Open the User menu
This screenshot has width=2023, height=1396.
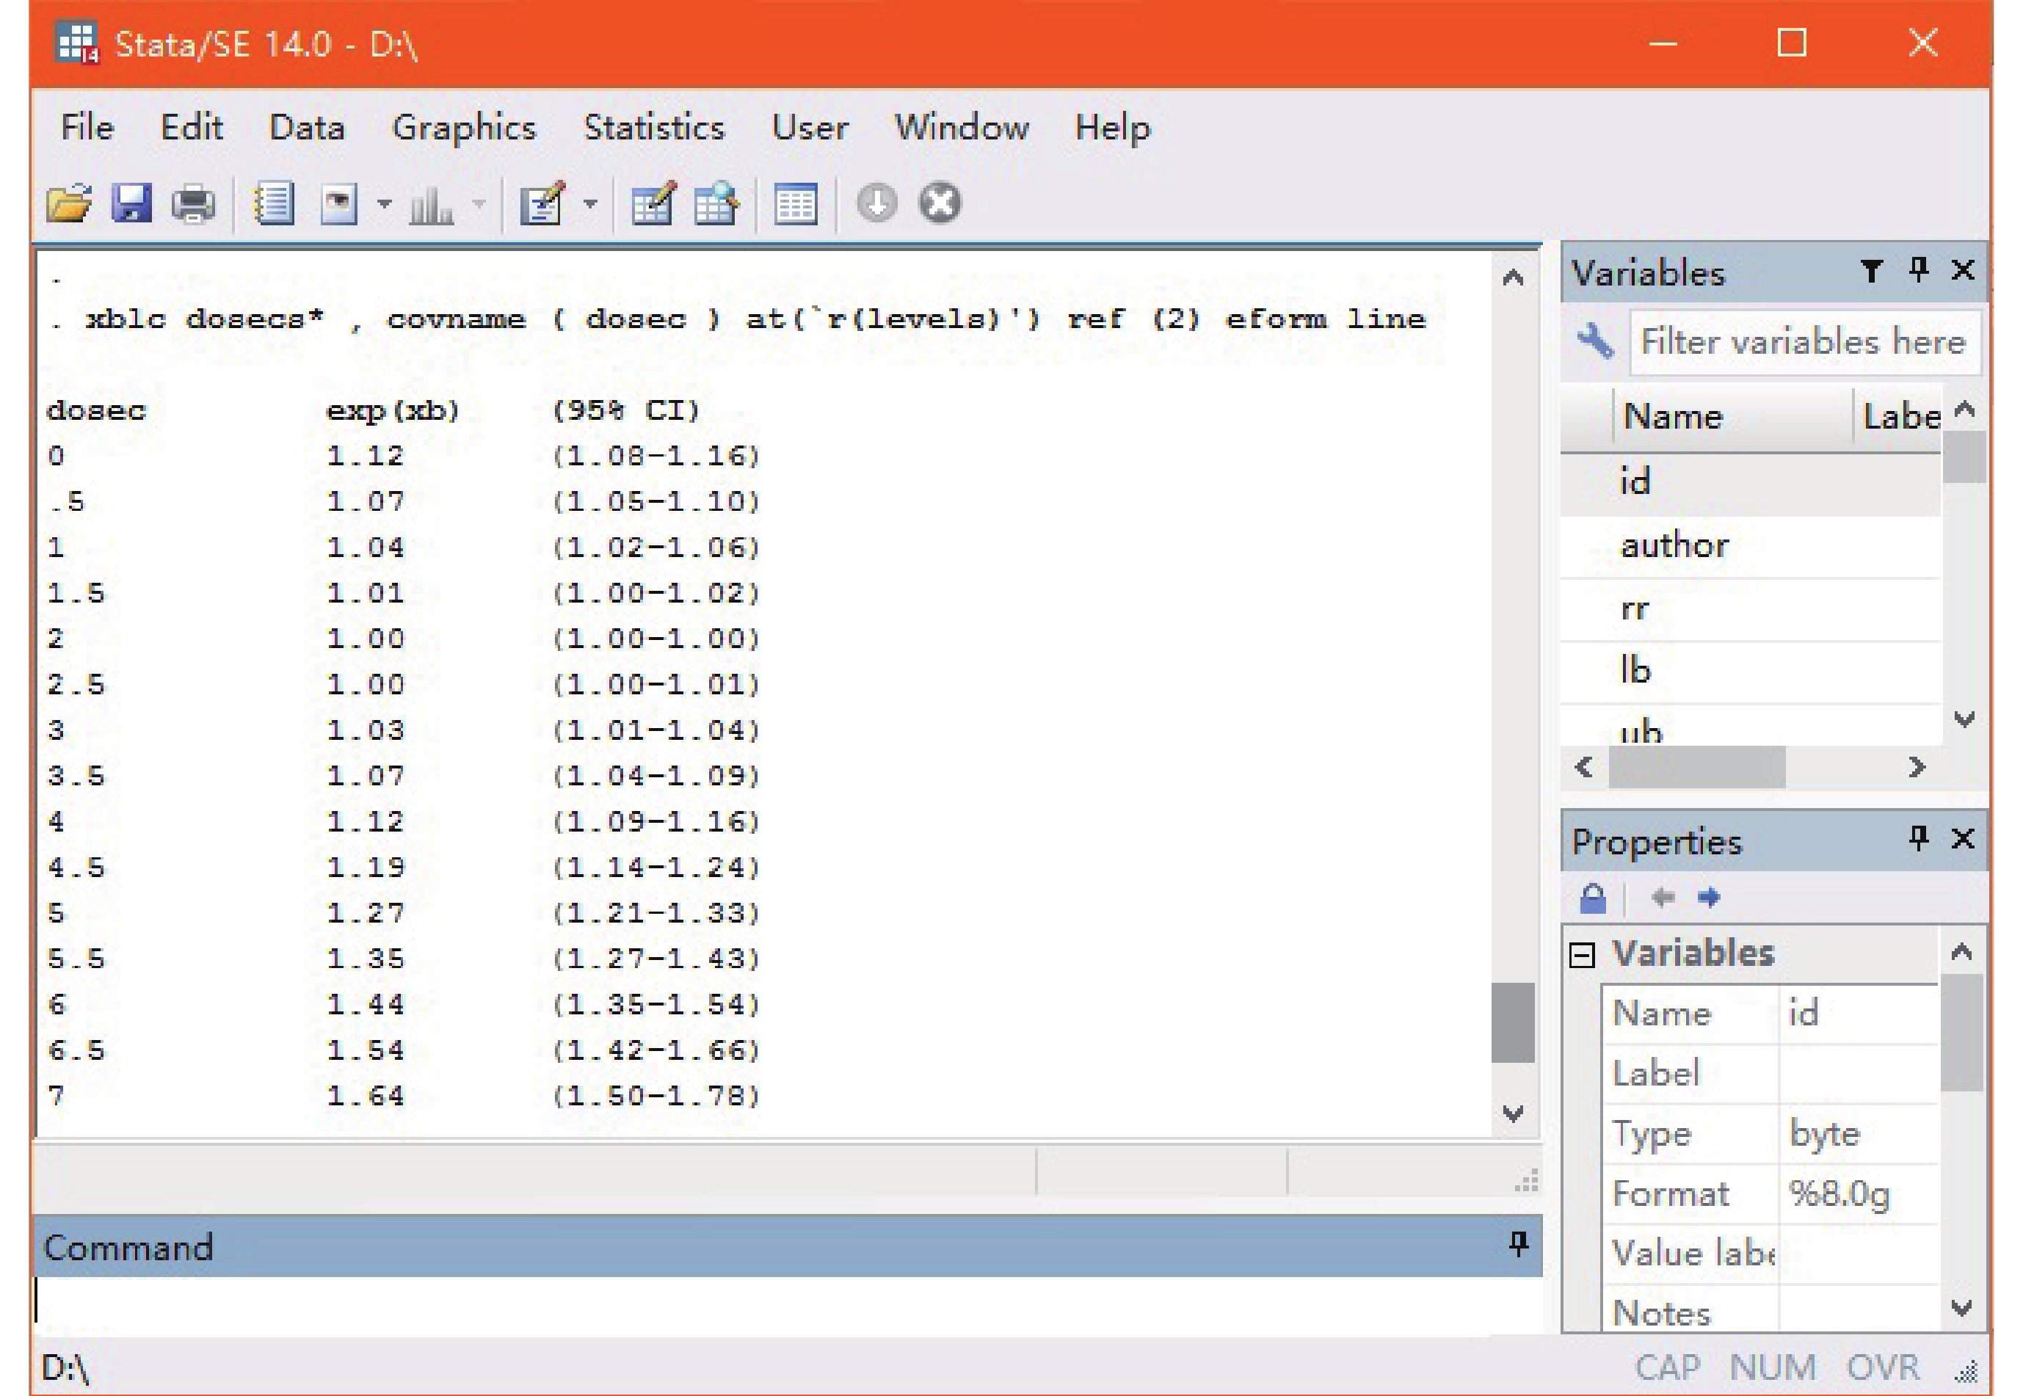pyautogui.click(x=810, y=128)
